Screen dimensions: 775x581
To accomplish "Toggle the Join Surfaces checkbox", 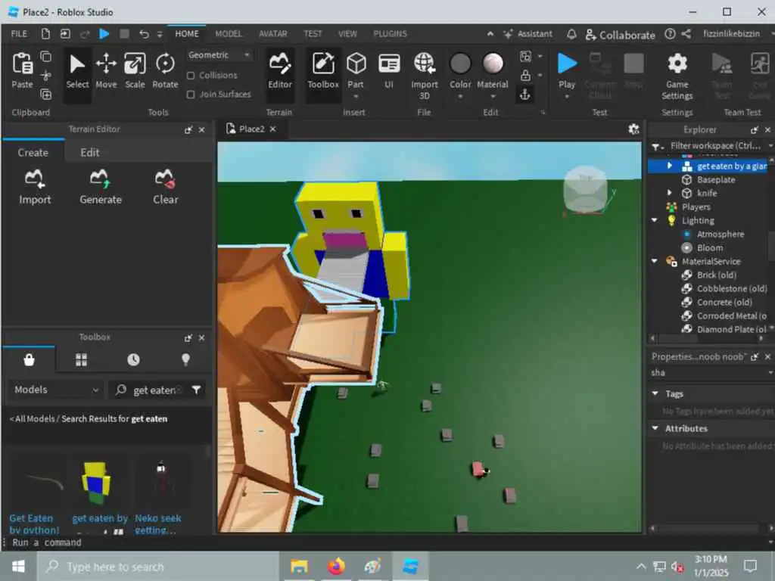I will (191, 95).
